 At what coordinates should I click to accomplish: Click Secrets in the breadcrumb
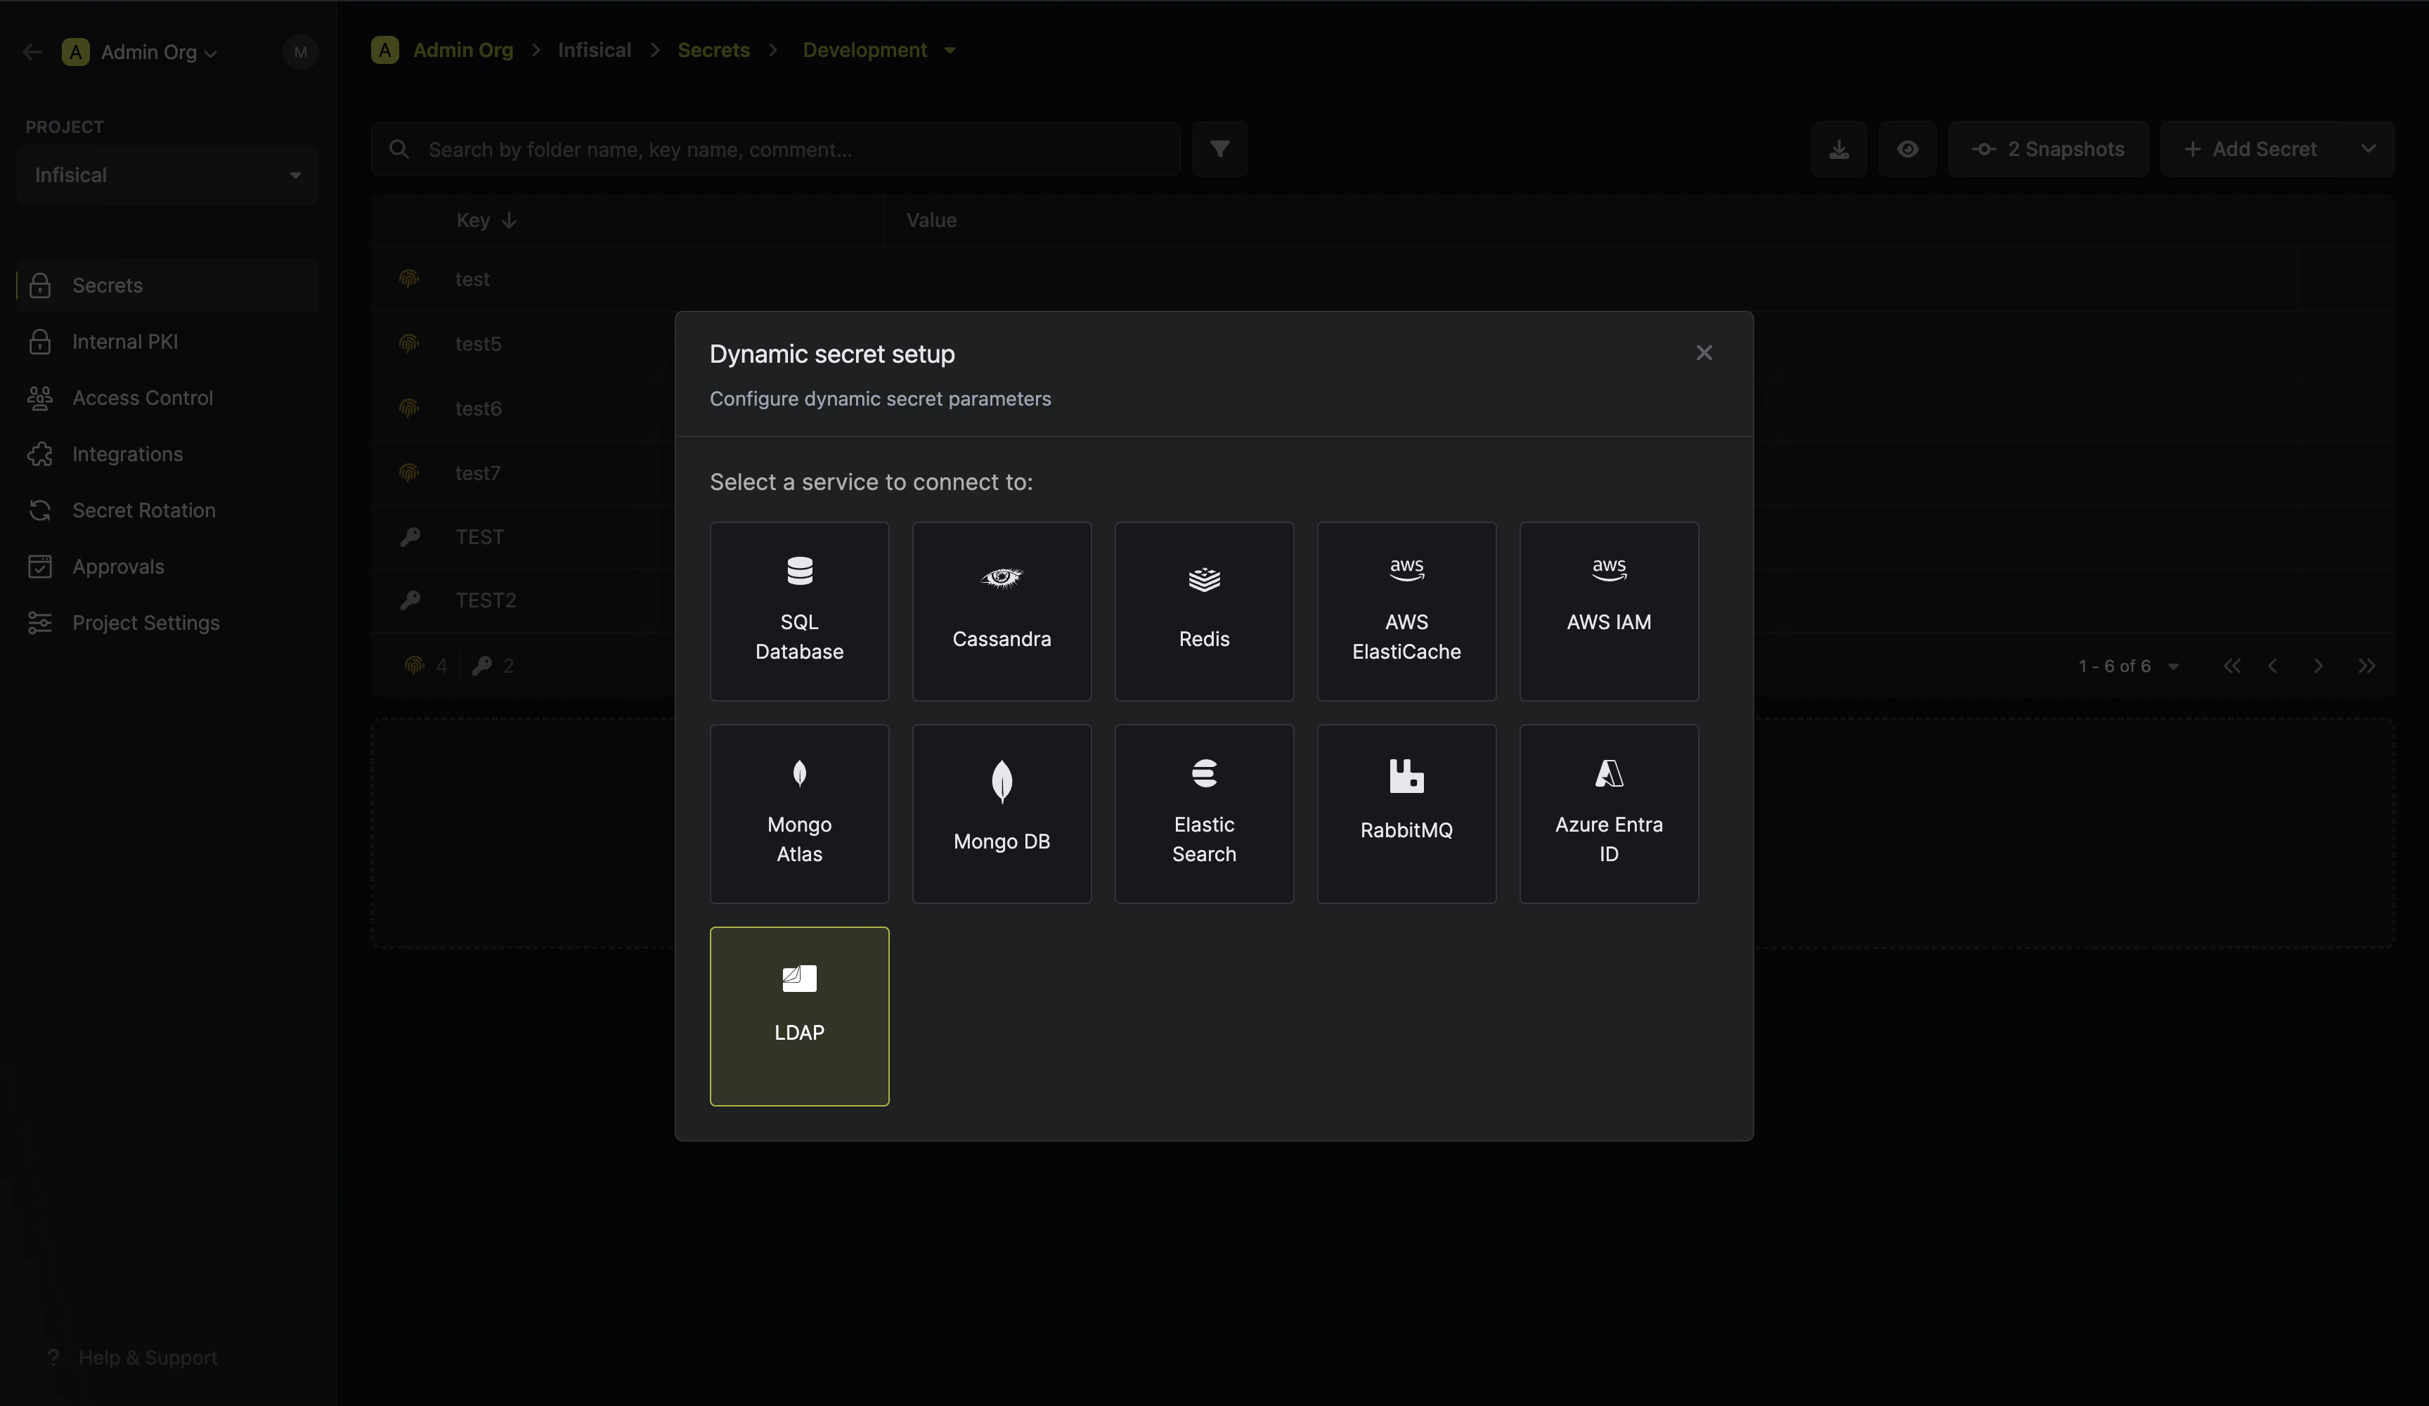pyautogui.click(x=713, y=50)
